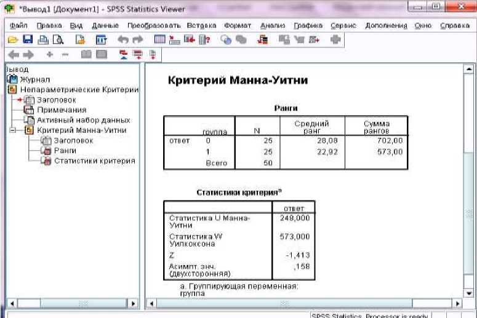
Task: Click output pane horizontal scroll-left arrow
Action: click(151, 303)
